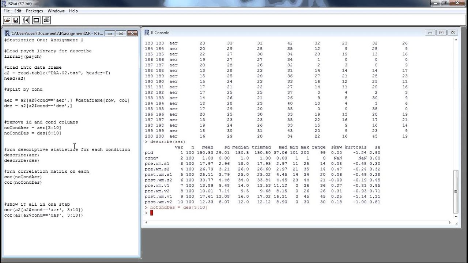Click the 'post.wm.v2' row in console output
The image size is (468, 263).
click(263, 202)
